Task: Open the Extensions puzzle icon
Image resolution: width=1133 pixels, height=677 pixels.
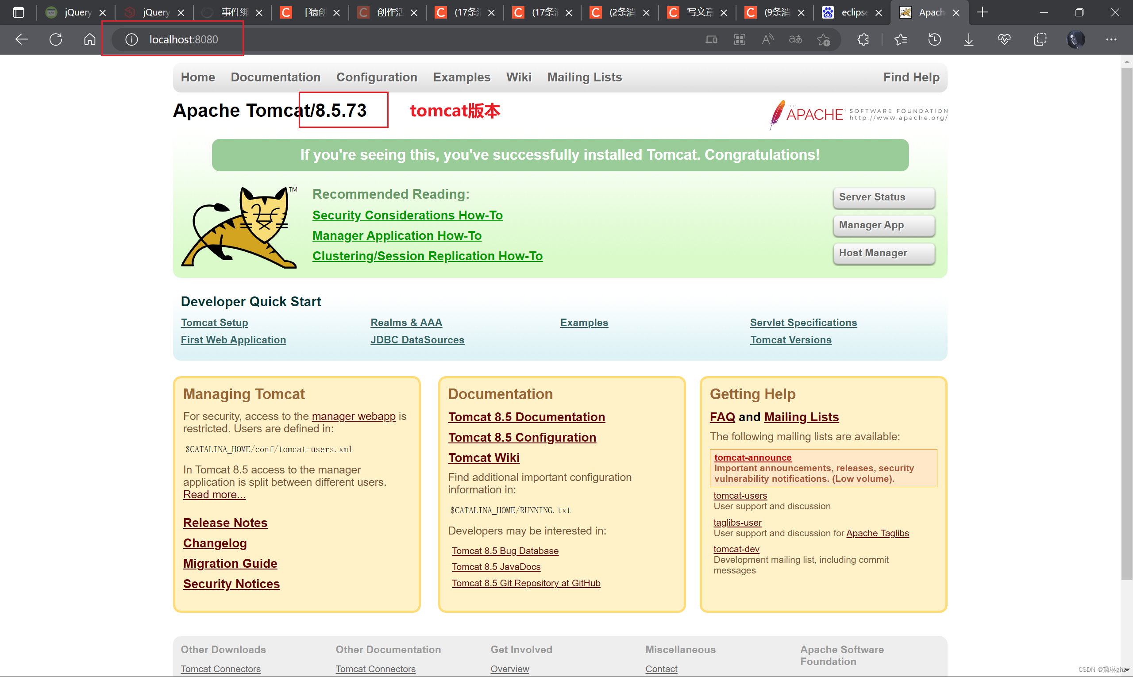Action: click(x=863, y=39)
